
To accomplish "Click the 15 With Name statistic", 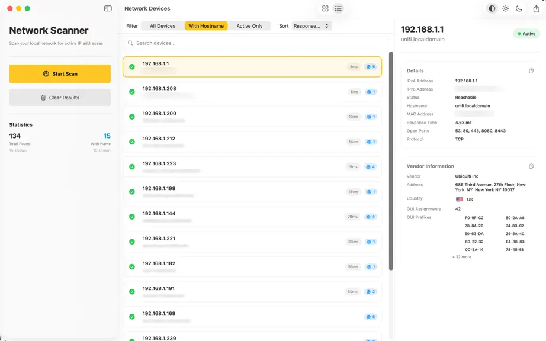I will coord(107,136).
